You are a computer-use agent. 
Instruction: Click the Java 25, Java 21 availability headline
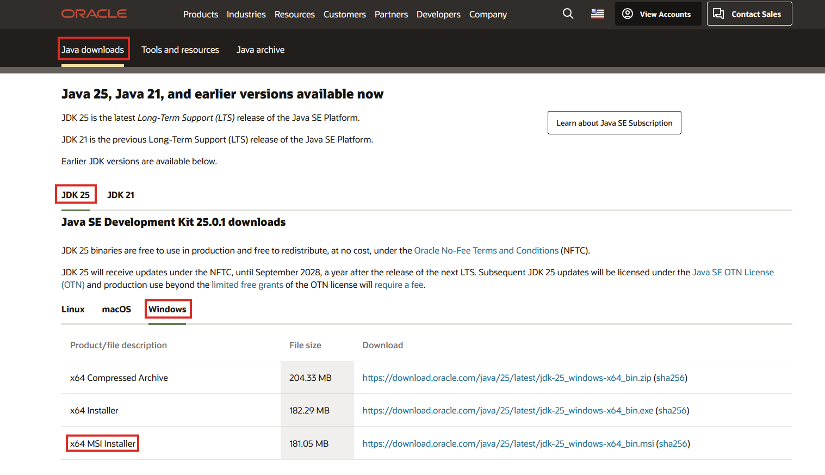222,94
